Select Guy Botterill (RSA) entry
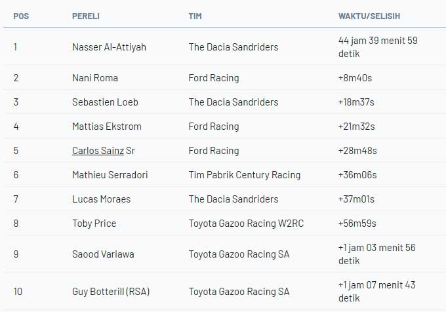The image size is (446, 312). 111,291
